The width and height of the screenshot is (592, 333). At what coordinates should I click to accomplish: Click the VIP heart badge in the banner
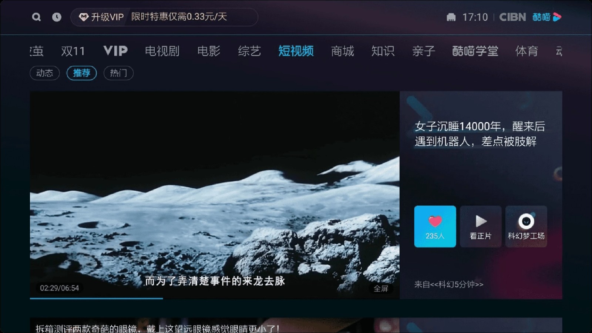click(84, 17)
